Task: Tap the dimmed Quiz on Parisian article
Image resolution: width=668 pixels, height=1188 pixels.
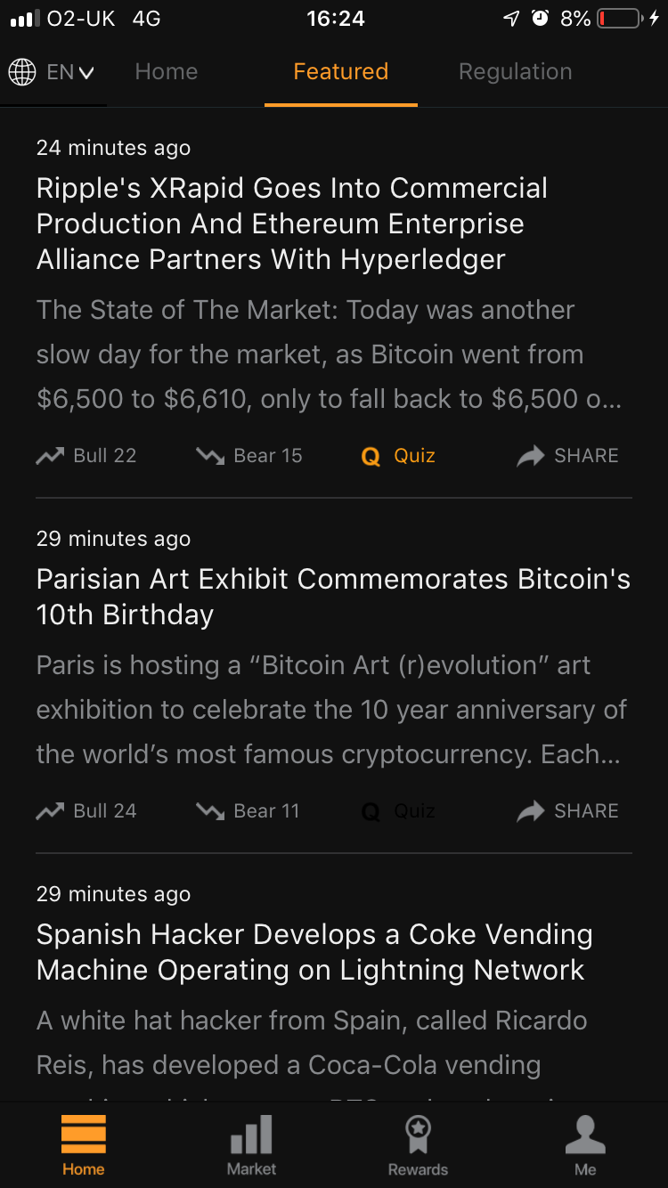Action: point(398,811)
